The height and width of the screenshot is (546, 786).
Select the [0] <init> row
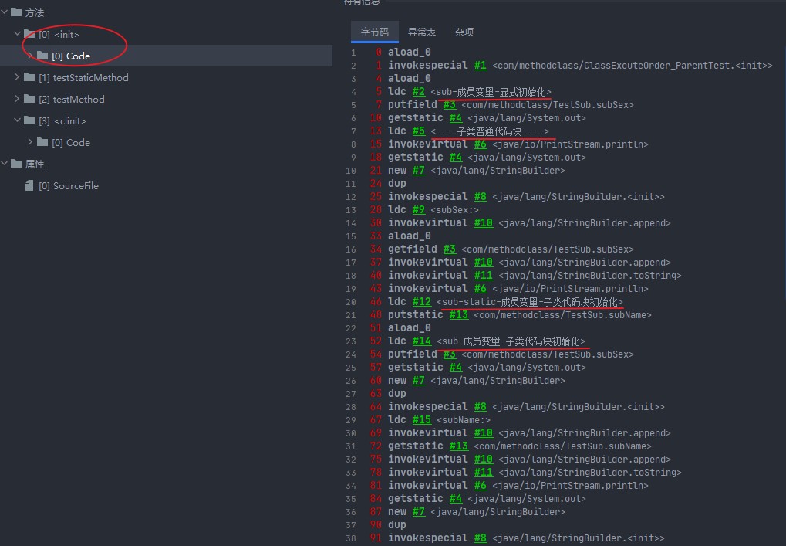[x=59, y=34]
